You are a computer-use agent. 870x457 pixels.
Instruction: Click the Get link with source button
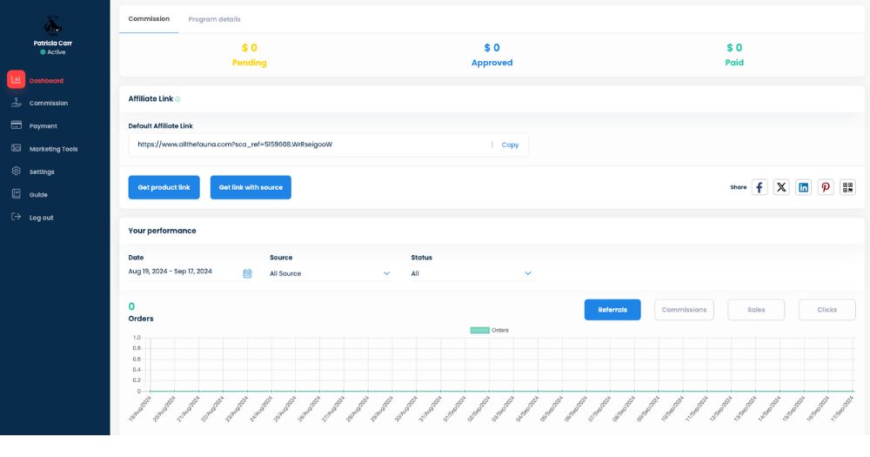coord(251,187)
